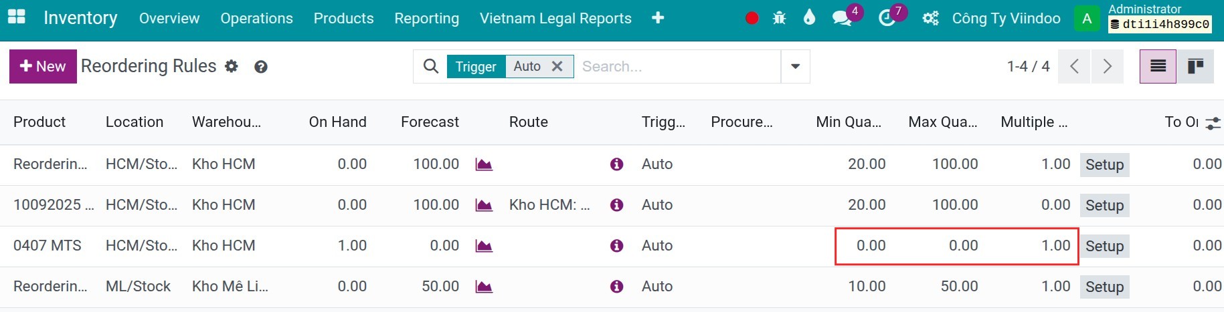Remove the Auto trigger filter
Screen dimensions: 1224x312
click(557, 66)
